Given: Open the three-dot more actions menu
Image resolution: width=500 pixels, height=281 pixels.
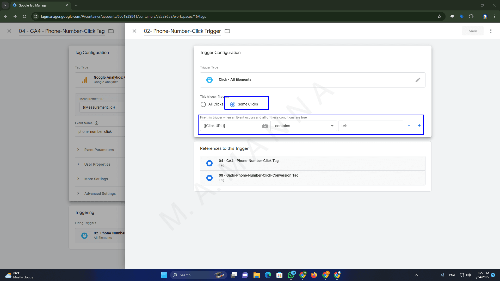Looking at the screenshot, I should pyautogui.click(x=491, y=31).
